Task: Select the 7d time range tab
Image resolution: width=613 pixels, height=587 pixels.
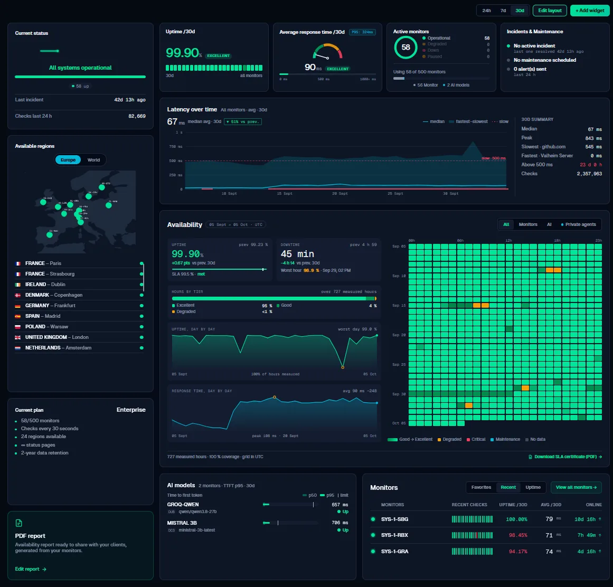Action: tap(503, 11)
